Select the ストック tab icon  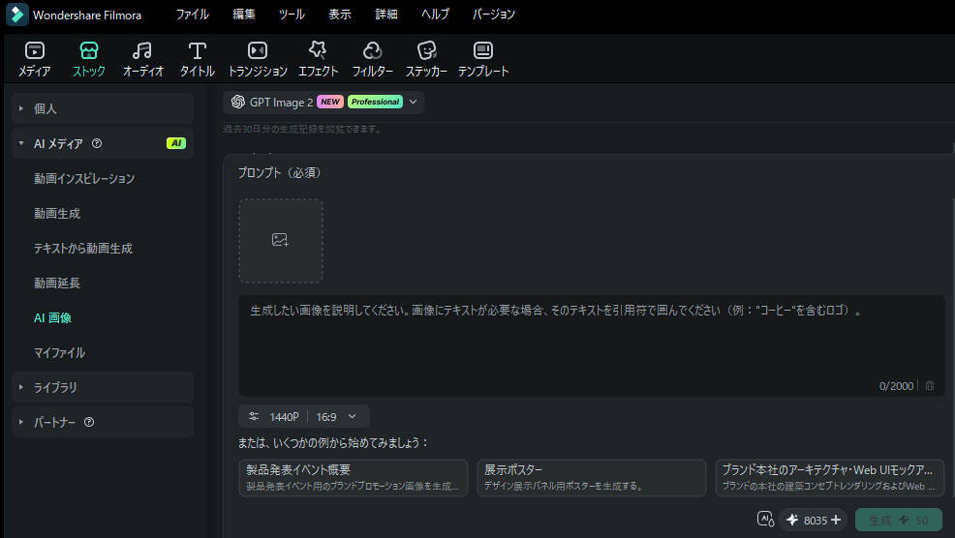click(x=89, y=50)
